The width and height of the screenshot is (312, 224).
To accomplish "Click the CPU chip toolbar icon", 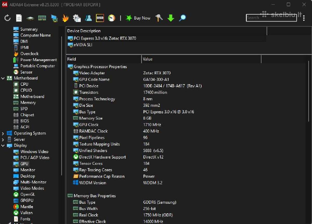I will [30, 18].
